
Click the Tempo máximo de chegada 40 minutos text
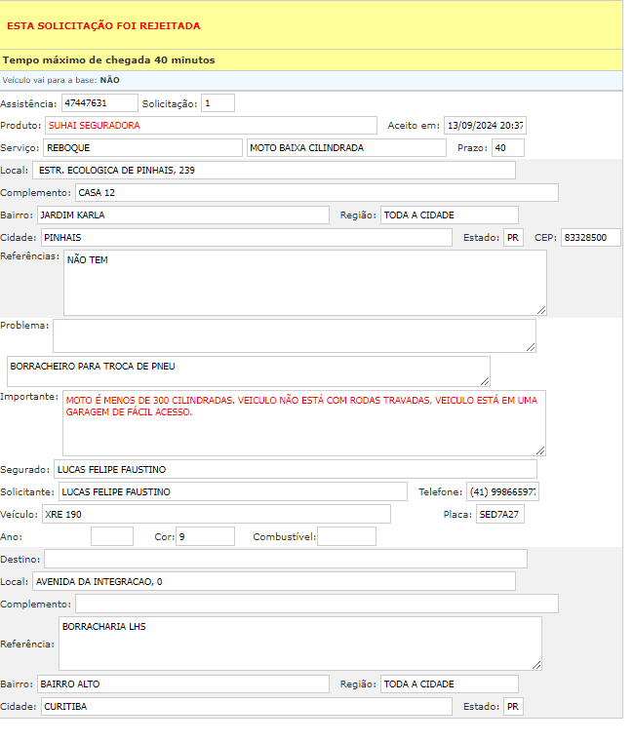(109, 60)
